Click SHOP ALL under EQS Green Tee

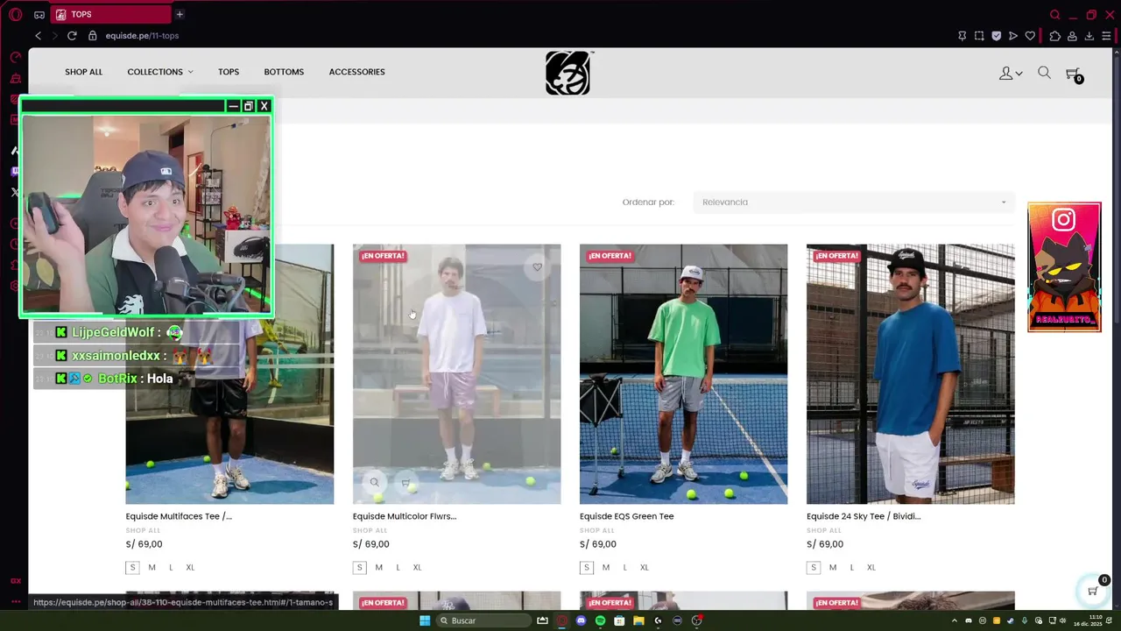[596, 530]
